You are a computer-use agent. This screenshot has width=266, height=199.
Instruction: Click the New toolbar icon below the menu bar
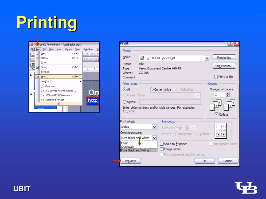pos(33,54)
